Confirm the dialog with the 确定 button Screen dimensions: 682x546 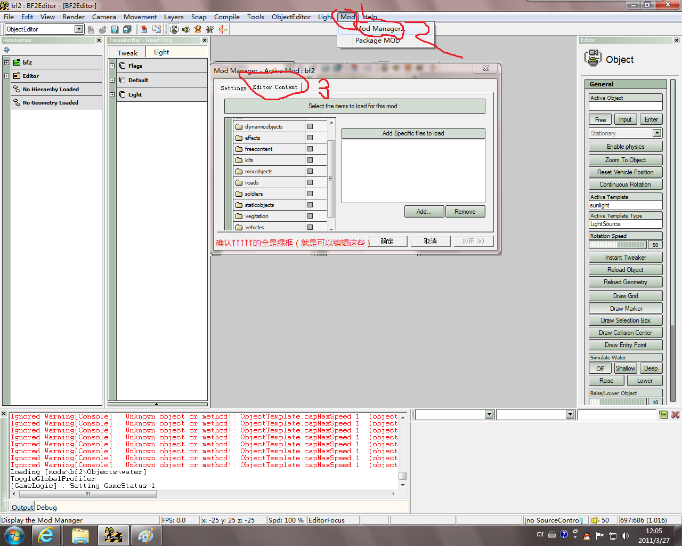(x=387, y=242)
